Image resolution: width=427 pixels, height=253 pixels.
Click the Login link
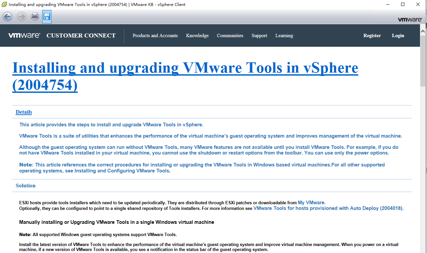pos(398,35)
